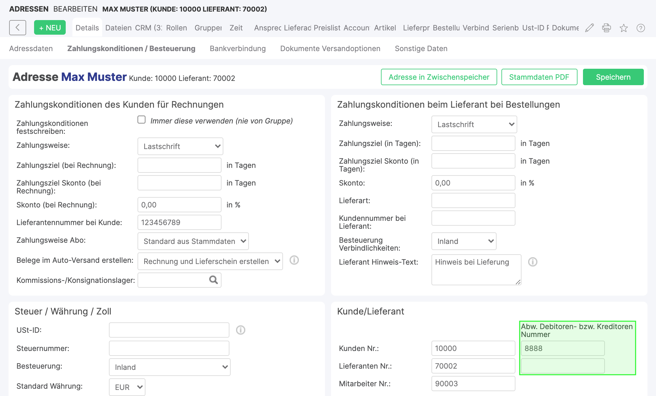This screenshot has width=656, height=396.
Task: Switch to the Bankverbindung tab
Action: (238, 49)
